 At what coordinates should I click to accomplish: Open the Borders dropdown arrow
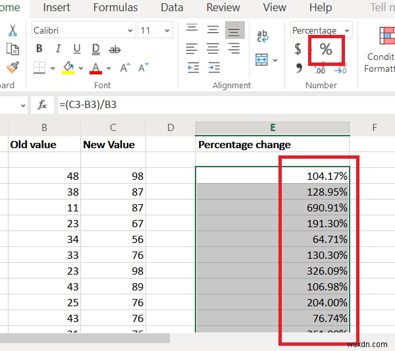click(x=53, y=68)
